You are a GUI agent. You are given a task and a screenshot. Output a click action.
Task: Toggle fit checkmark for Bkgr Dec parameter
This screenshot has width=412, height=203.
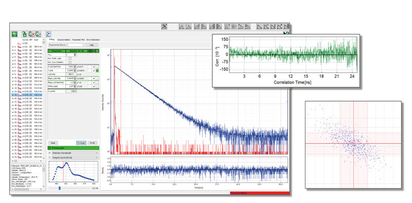(94, 79)
